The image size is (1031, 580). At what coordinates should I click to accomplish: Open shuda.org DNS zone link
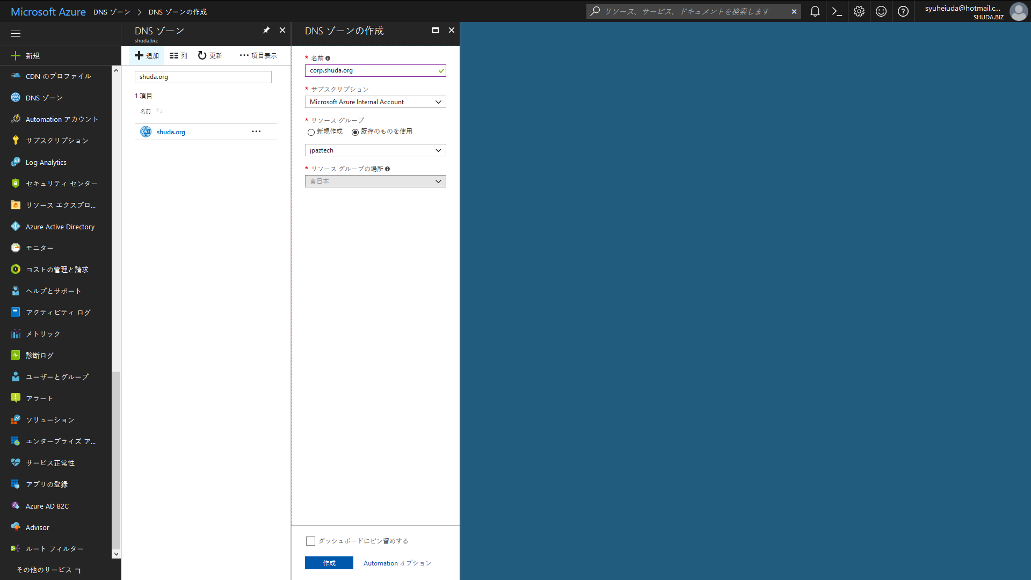[x=171, y=132]
